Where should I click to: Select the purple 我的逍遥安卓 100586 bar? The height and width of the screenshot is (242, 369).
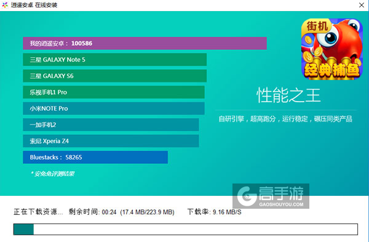coord(145,43)
